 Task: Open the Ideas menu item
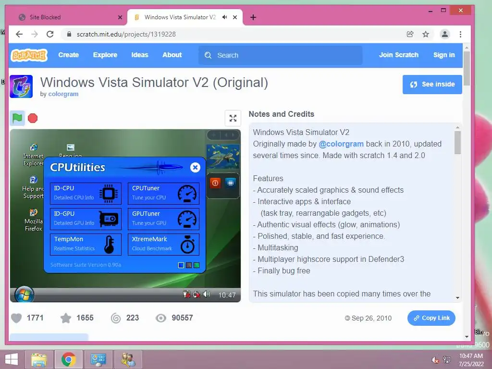[140, 55]
